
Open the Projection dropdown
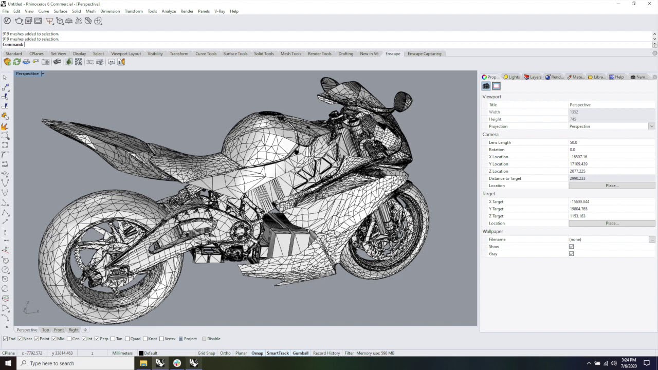click(651, 126)
